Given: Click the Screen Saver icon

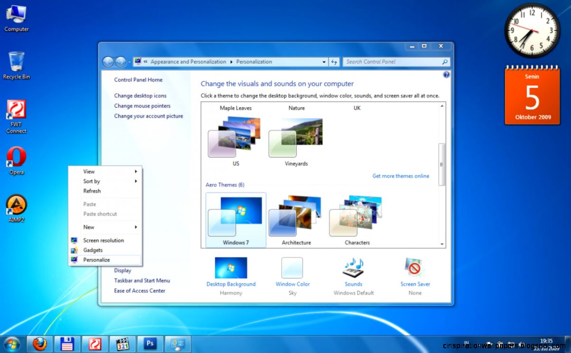Looking at the screenshot, I should 414,268.
